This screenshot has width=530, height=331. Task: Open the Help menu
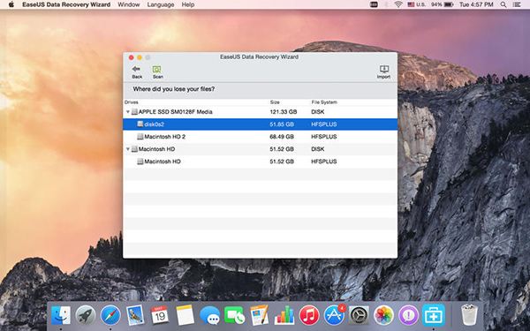pyautogui.click(x=188, y=4)
